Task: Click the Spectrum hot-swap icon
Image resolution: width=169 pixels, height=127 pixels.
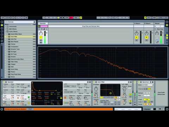Action: (151, 82)
